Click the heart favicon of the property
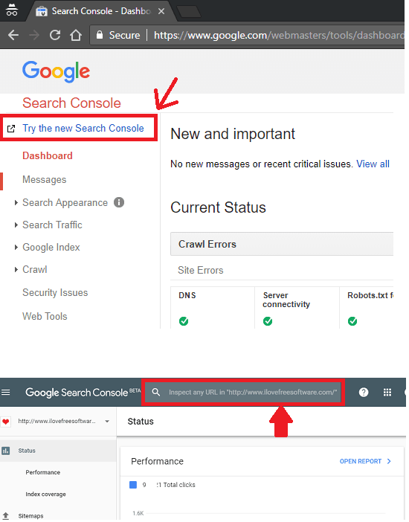The image size is (409, 522). click(x=5, y=422)
